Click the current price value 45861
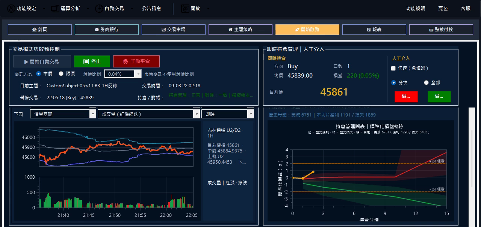The image size is (481, 227). click(x=334, y=92)
